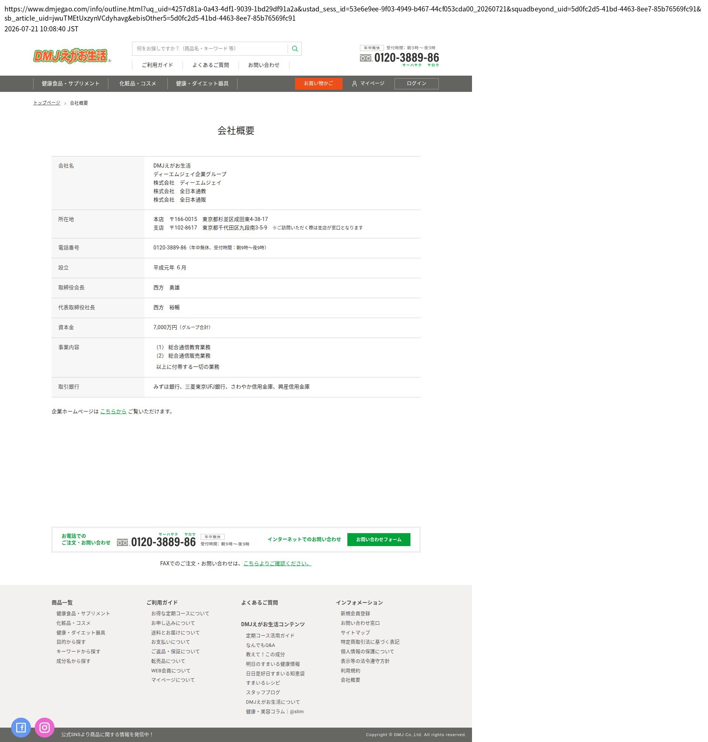Open ご利用ガイド in the header
The image size is (708, 742).
click(x=157, y=65)
